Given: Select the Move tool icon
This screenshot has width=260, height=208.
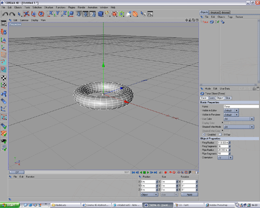Looking at the screenshot, I should tap(27, 14).
